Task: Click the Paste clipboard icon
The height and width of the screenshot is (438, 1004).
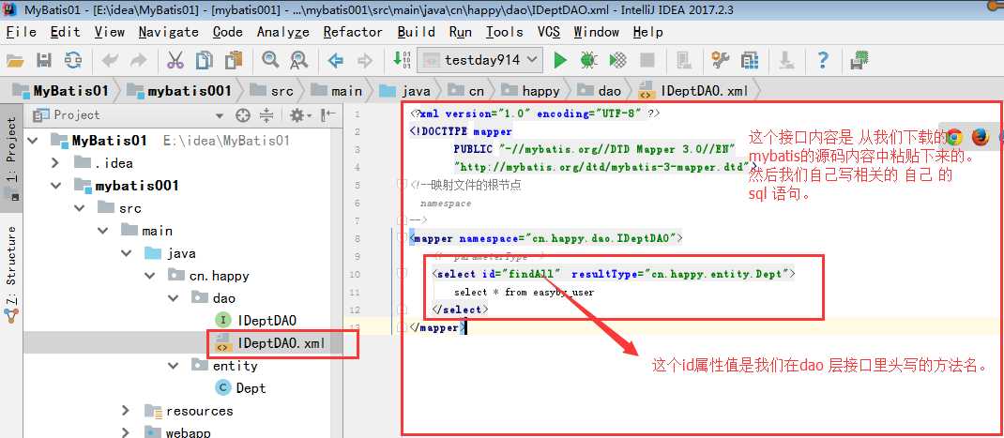Action: [233, 60]
